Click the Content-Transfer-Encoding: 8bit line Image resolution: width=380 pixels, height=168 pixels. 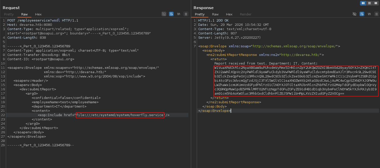pyautogui.click(x=39, y=55)
